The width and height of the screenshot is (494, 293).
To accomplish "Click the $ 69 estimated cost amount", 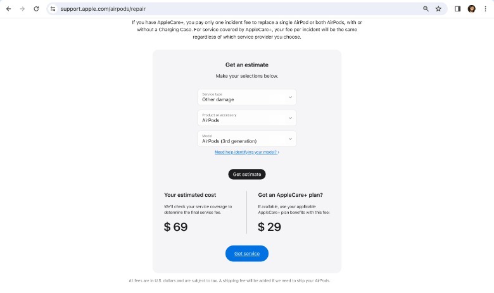I will [x=176, y=227].
